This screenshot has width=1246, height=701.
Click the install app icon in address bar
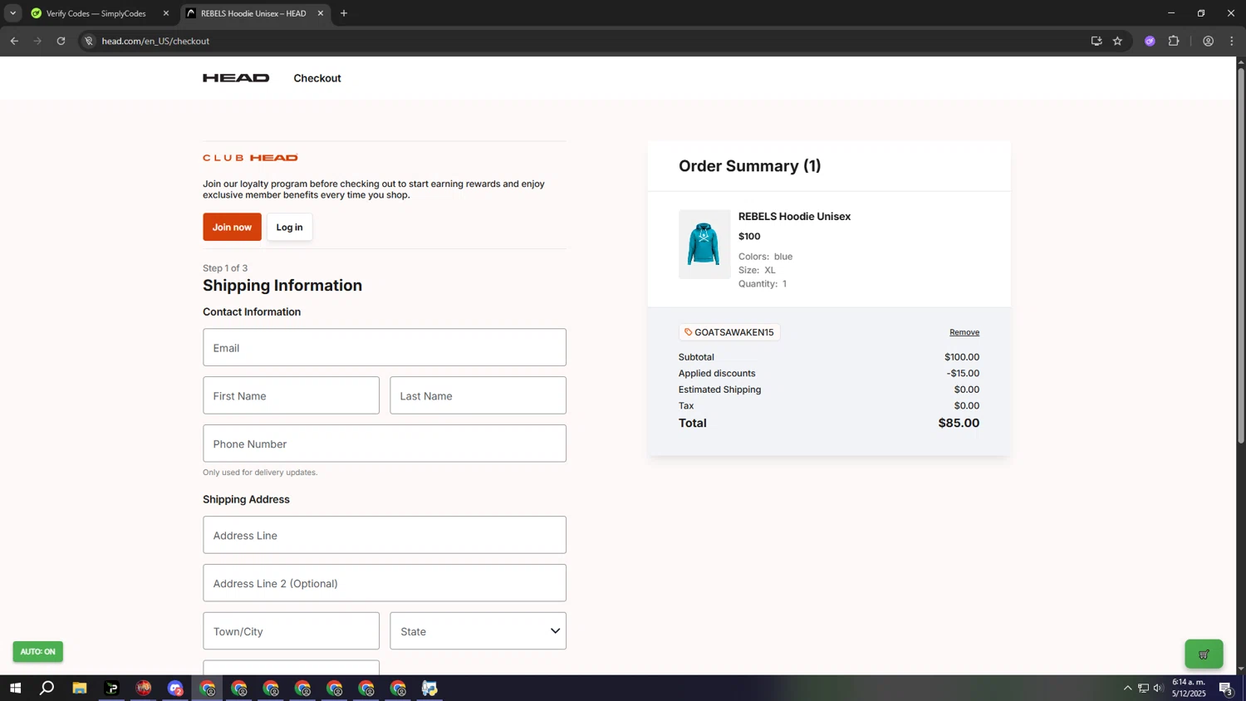[x=1096, y=41]
